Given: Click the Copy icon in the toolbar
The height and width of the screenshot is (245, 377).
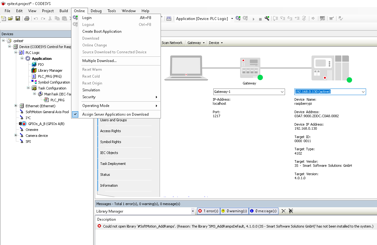Looking at the screenshot, I should tap(57, 19).
